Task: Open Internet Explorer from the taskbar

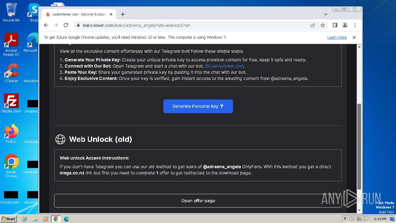Action: 25,219
